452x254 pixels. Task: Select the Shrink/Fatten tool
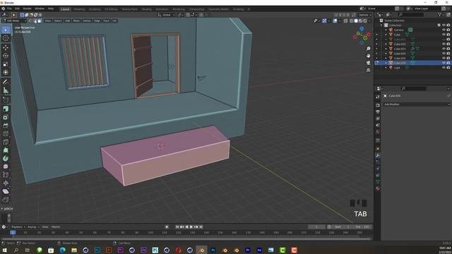[6, 183]
